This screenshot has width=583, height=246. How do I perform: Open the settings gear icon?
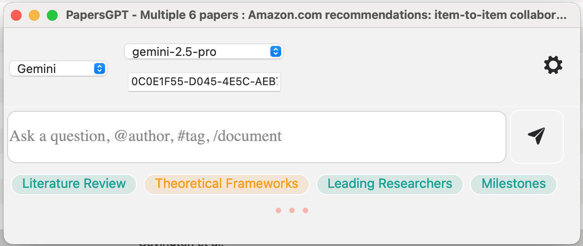553,65
